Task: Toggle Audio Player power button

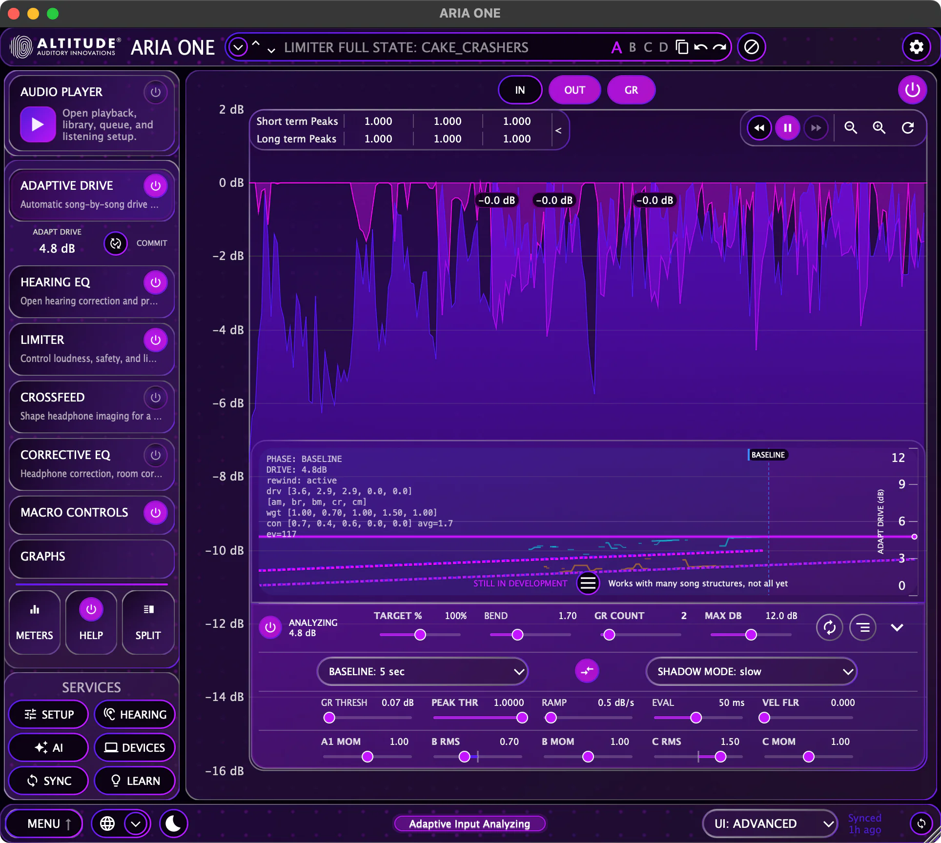Action: [156, 92]
